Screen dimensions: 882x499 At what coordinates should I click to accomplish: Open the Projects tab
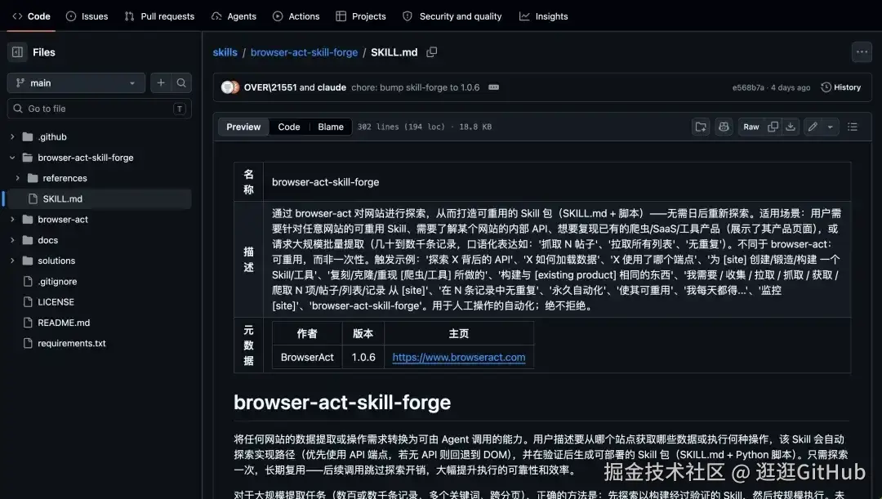click(361, 16)
